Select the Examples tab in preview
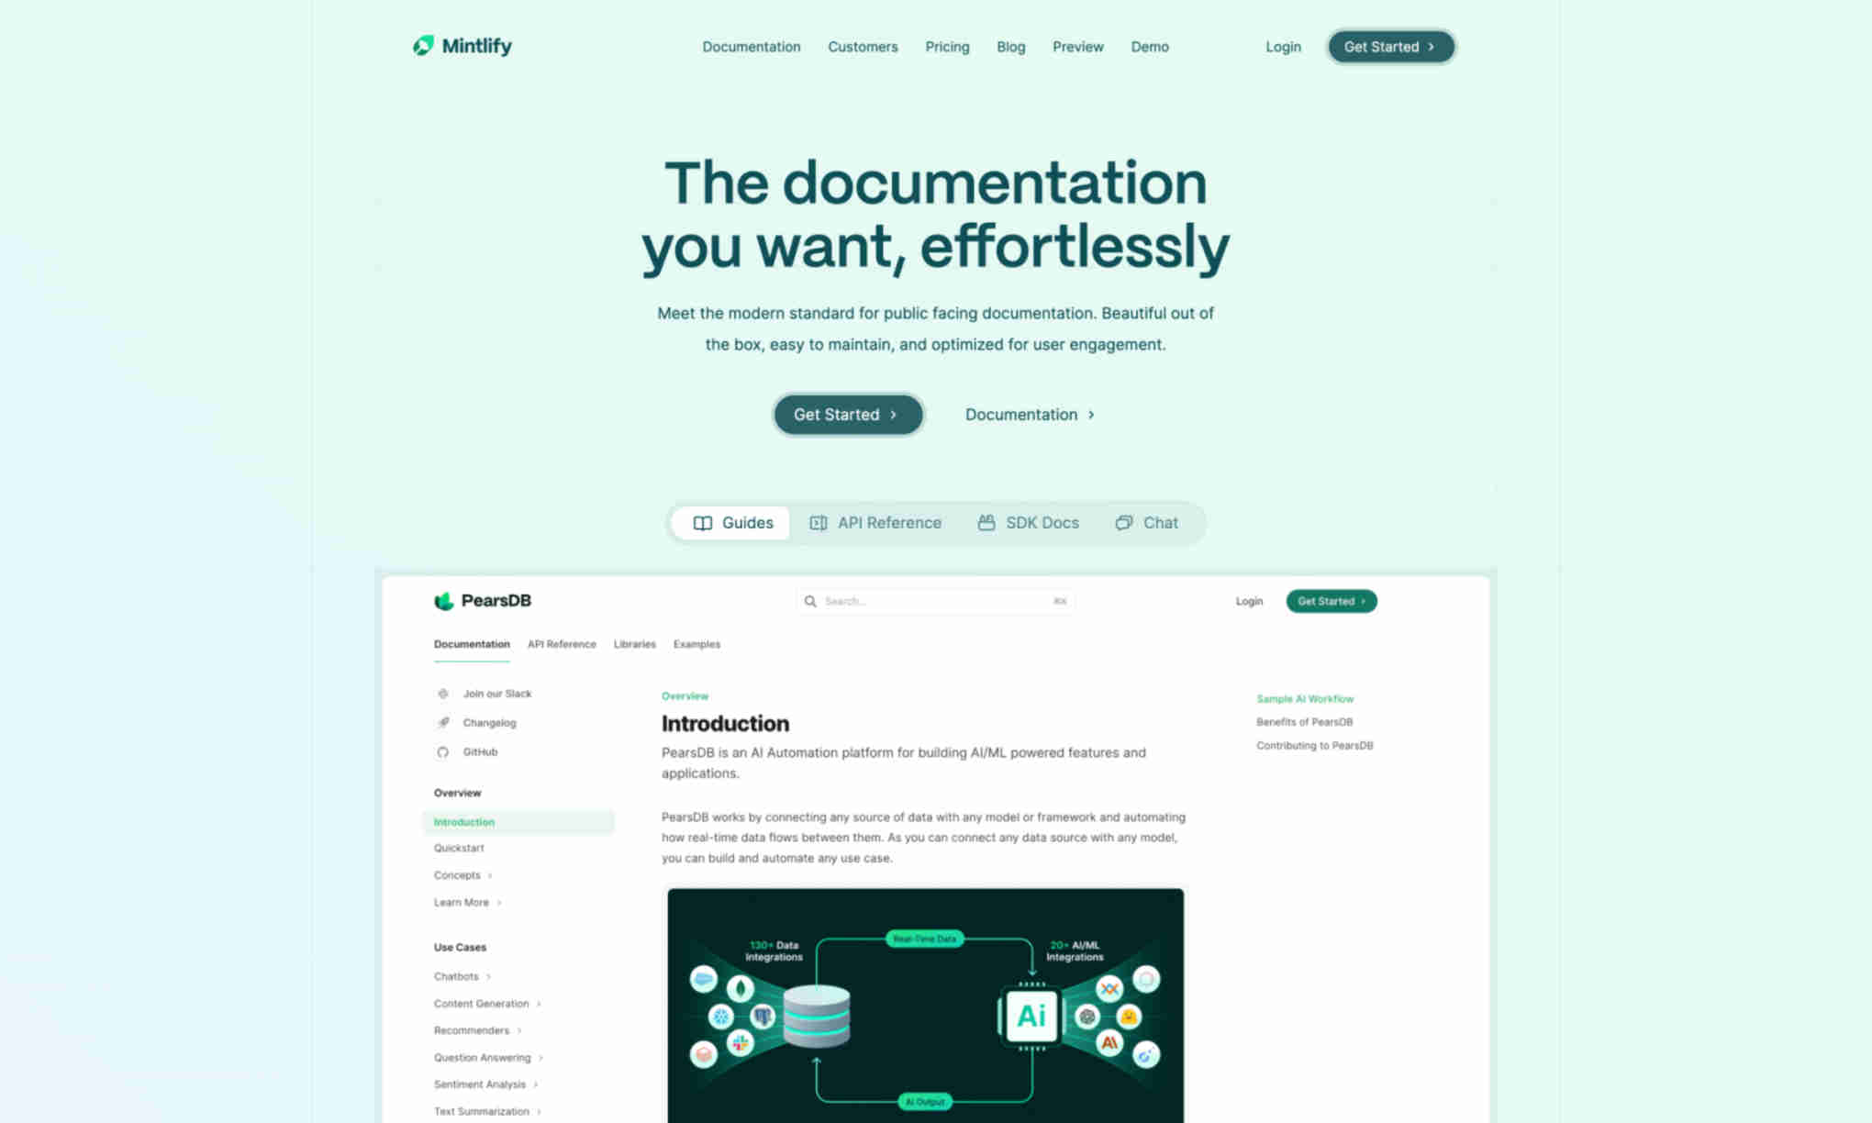The width and height of the screenshot is (1872, 1123). [696, 644]
